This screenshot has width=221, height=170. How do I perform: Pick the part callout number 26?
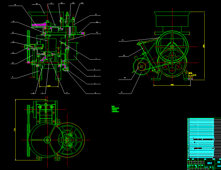point(125,77)
